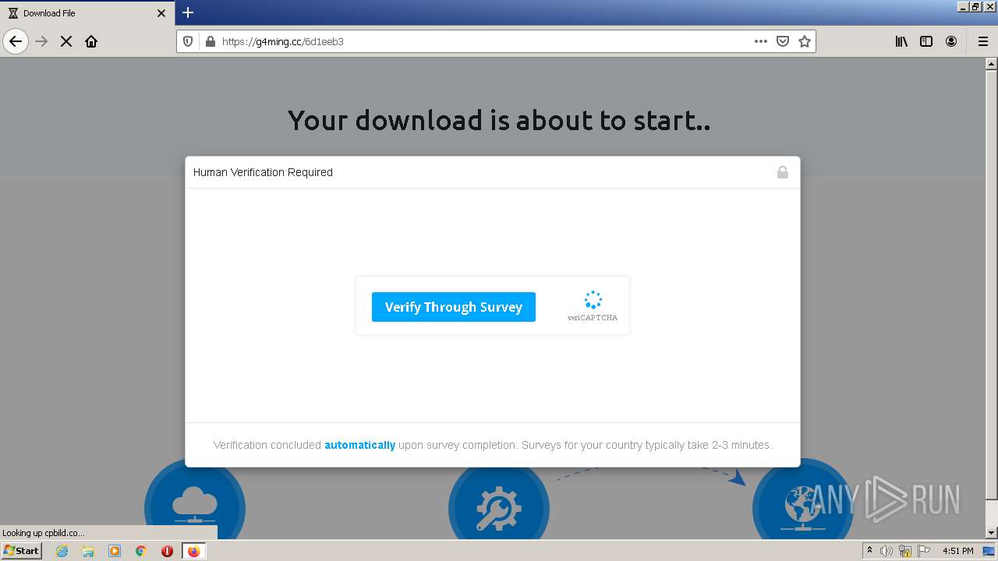The width and height of the screenshot is (998, 561).
Task: Click the page scrollbar down arrow
Action: tap(992, 533)
